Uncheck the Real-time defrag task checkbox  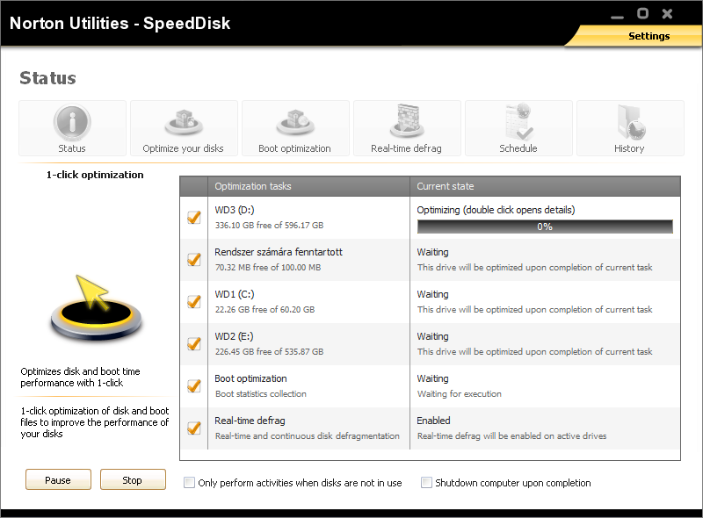194,428
